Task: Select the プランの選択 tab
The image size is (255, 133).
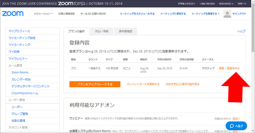Action: coord(76,31)
